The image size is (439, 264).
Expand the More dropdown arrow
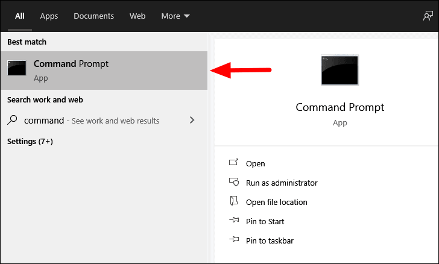pyautogui.click(x=187, y=16)
